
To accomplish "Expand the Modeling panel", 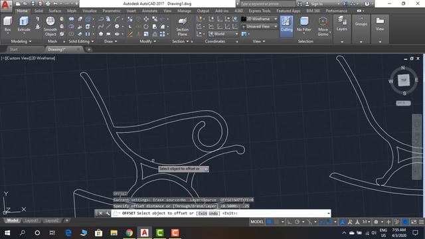I will (21, 41).
